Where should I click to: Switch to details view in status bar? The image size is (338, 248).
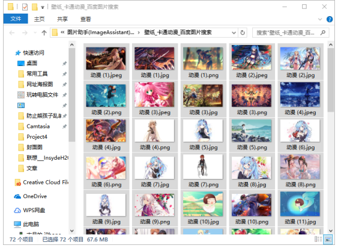click(x=318, y=239)
